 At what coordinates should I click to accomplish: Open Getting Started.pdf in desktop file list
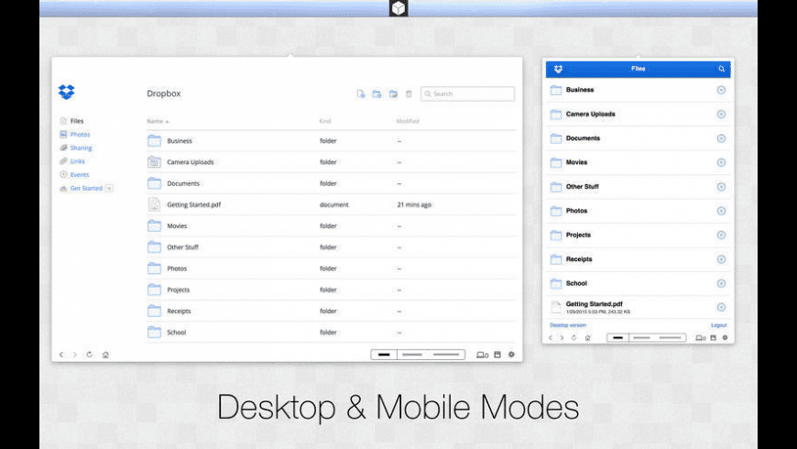331,204
